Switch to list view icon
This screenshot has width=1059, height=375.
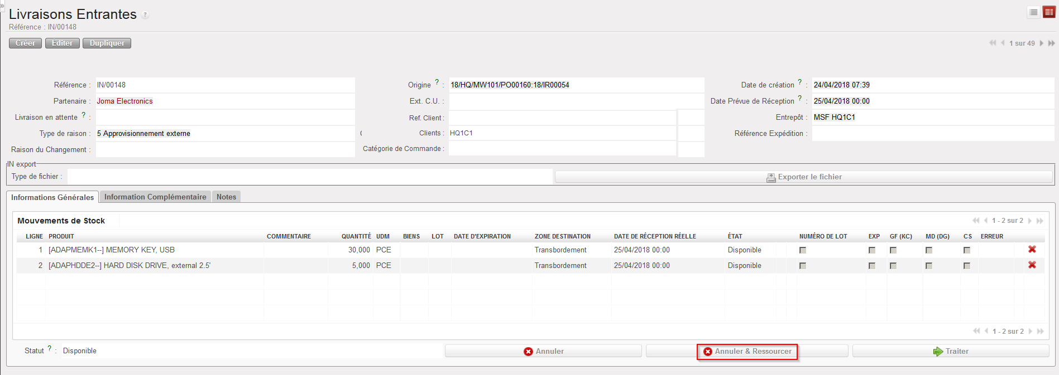pos(1033,12)
